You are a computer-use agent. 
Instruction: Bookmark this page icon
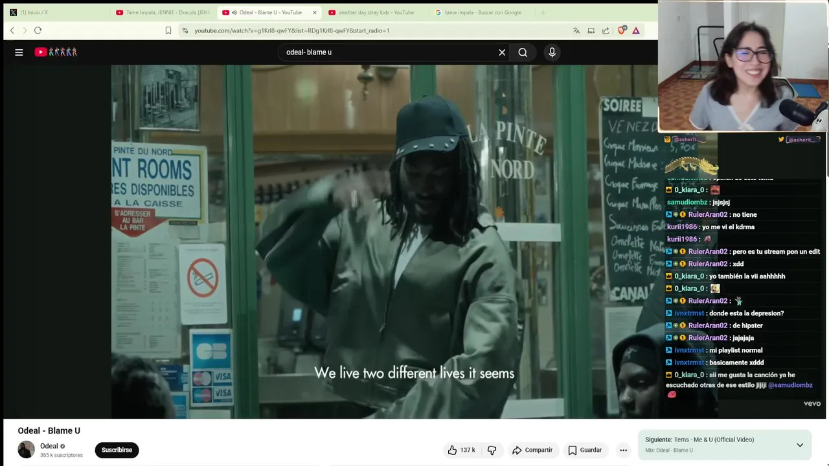coord(168,30)
